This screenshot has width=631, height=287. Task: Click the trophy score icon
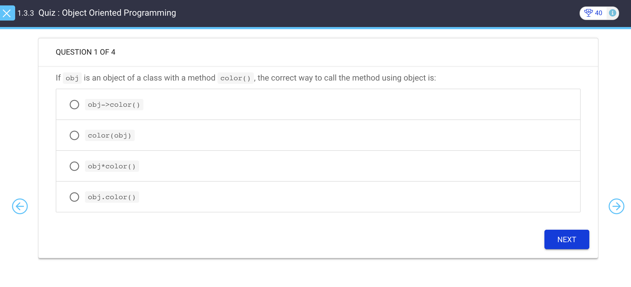pos(588,13)
